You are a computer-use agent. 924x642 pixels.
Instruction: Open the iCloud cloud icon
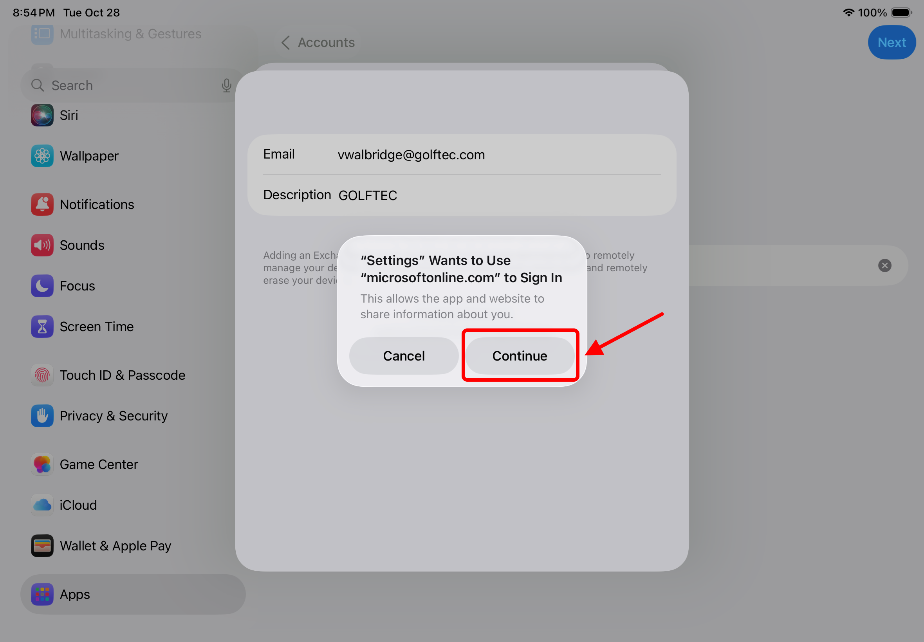(x=42, y=505)
